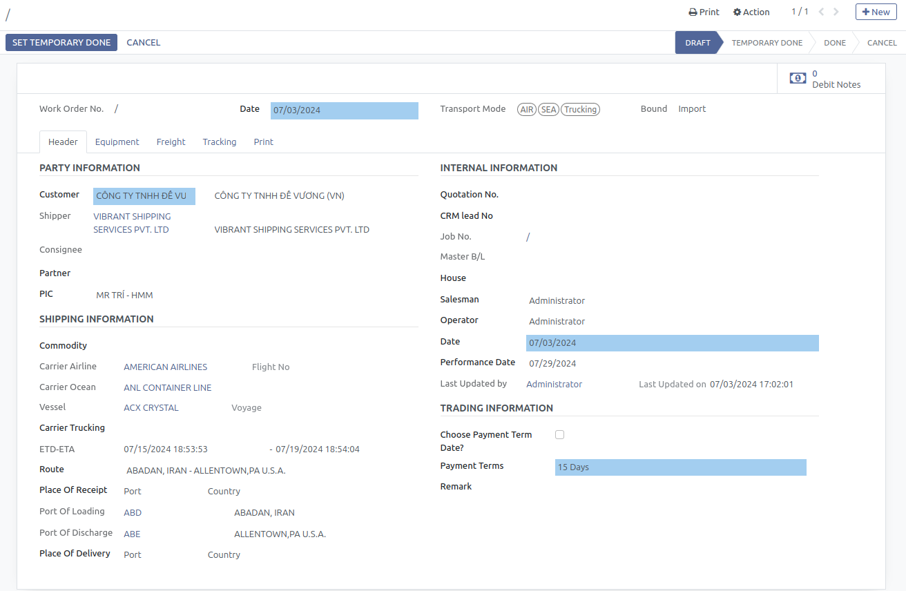Click the Customer field input

coord(144,196)
